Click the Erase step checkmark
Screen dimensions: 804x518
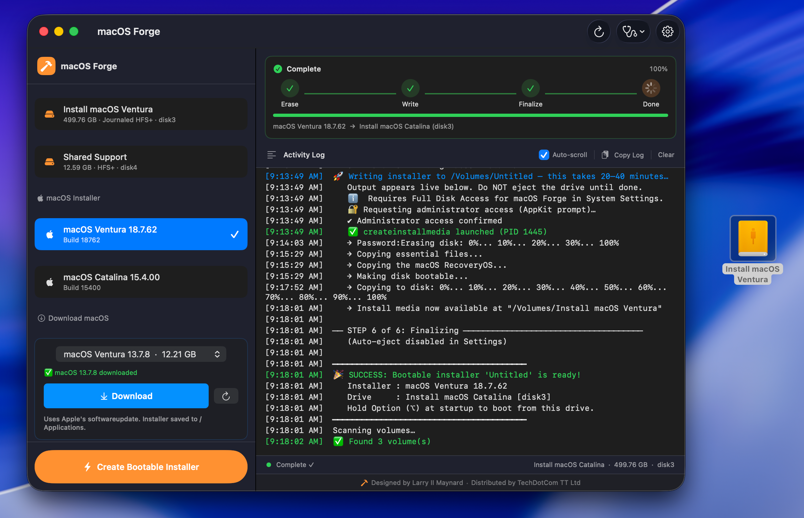click(290, 89)
